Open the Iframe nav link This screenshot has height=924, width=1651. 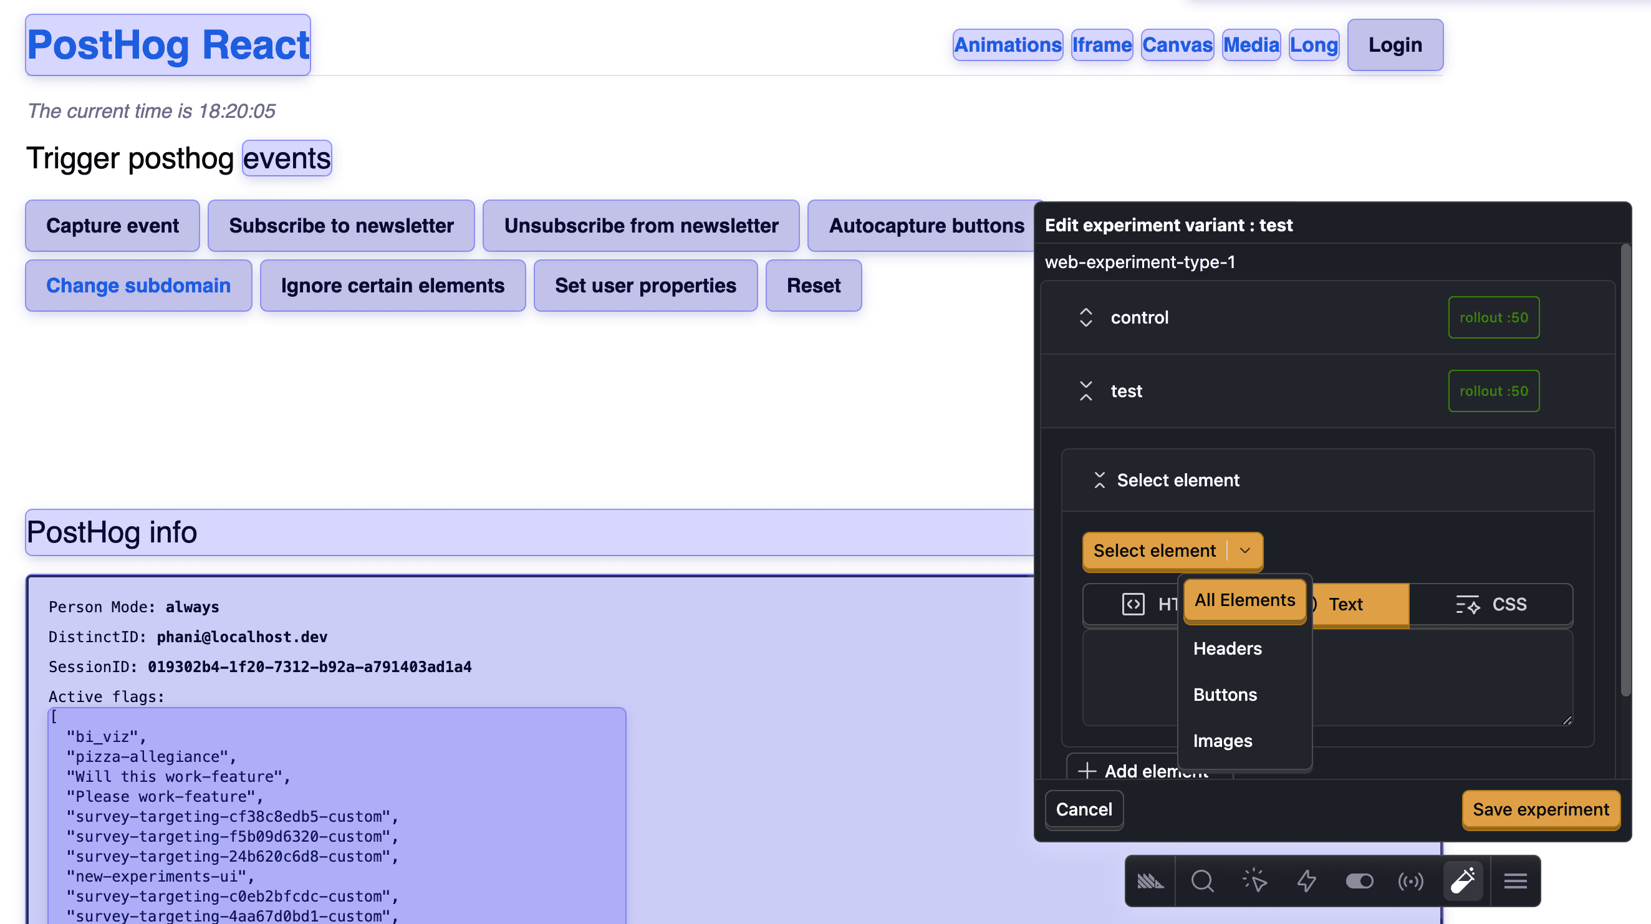click(x=1102, y=45)
